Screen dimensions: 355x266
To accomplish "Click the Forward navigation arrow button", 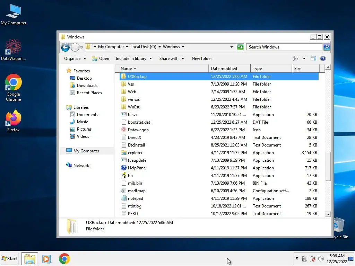I will point(75,47).
